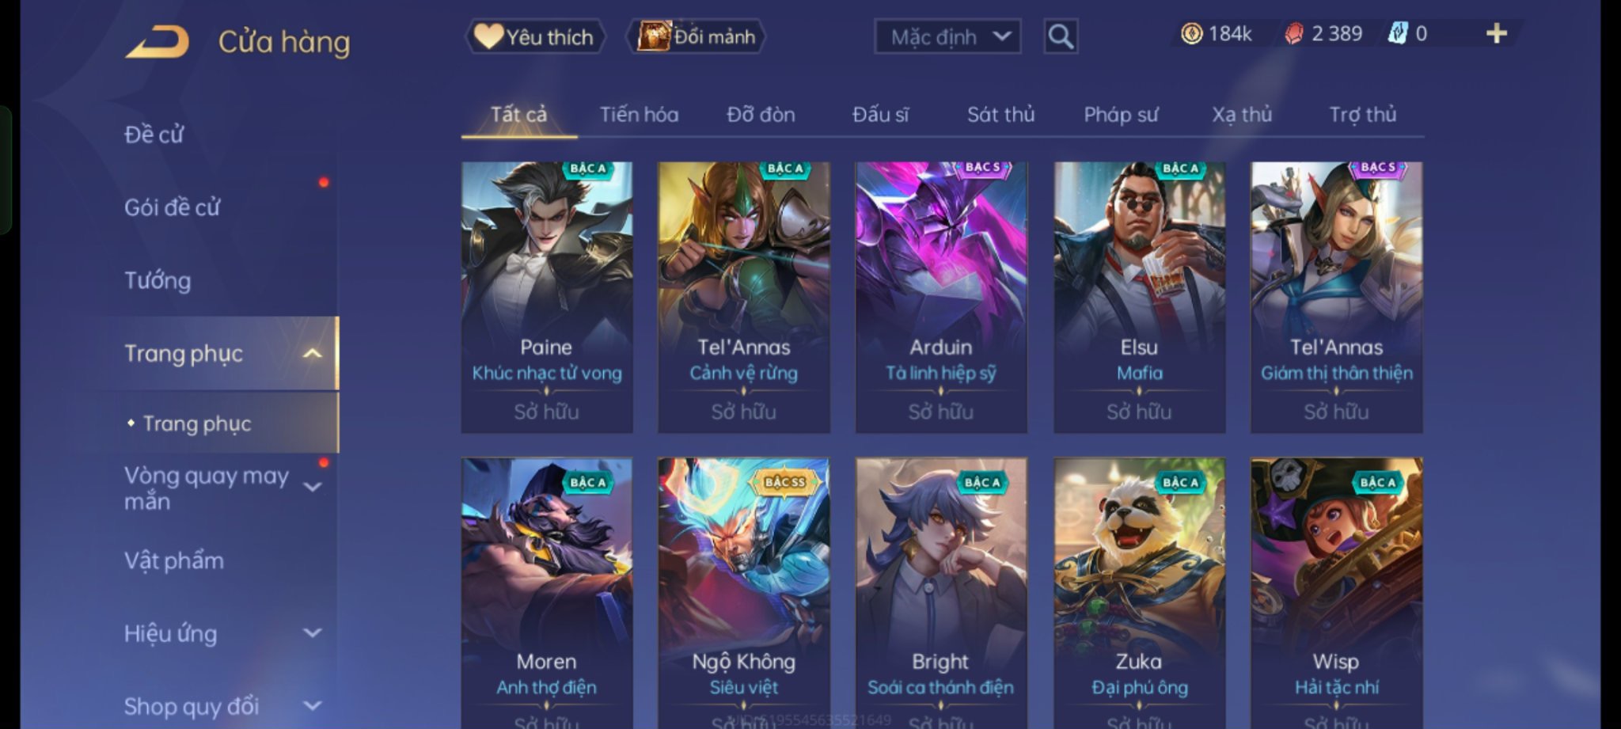Open the search magnifier icon
The height and width of the screenshot is (729, 1621).
(1060, 36)
